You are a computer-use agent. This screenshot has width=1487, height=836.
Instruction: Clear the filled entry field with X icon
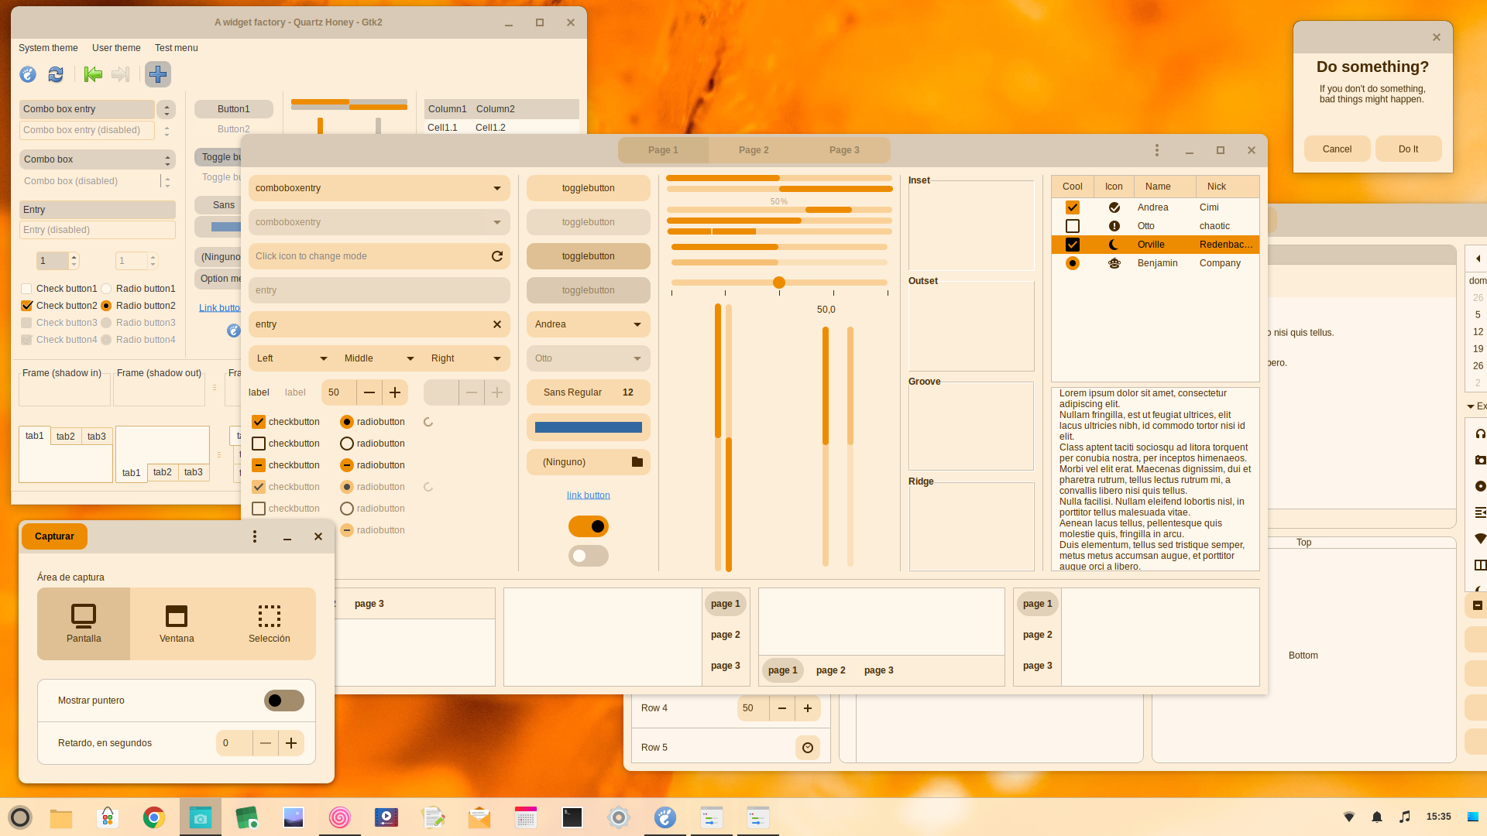pyautogui.click(x=497, y=324)
